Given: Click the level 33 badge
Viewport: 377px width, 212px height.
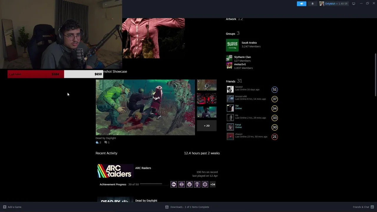Looking at the screenshot, I should pyautogui.click(x=275, y=118).
